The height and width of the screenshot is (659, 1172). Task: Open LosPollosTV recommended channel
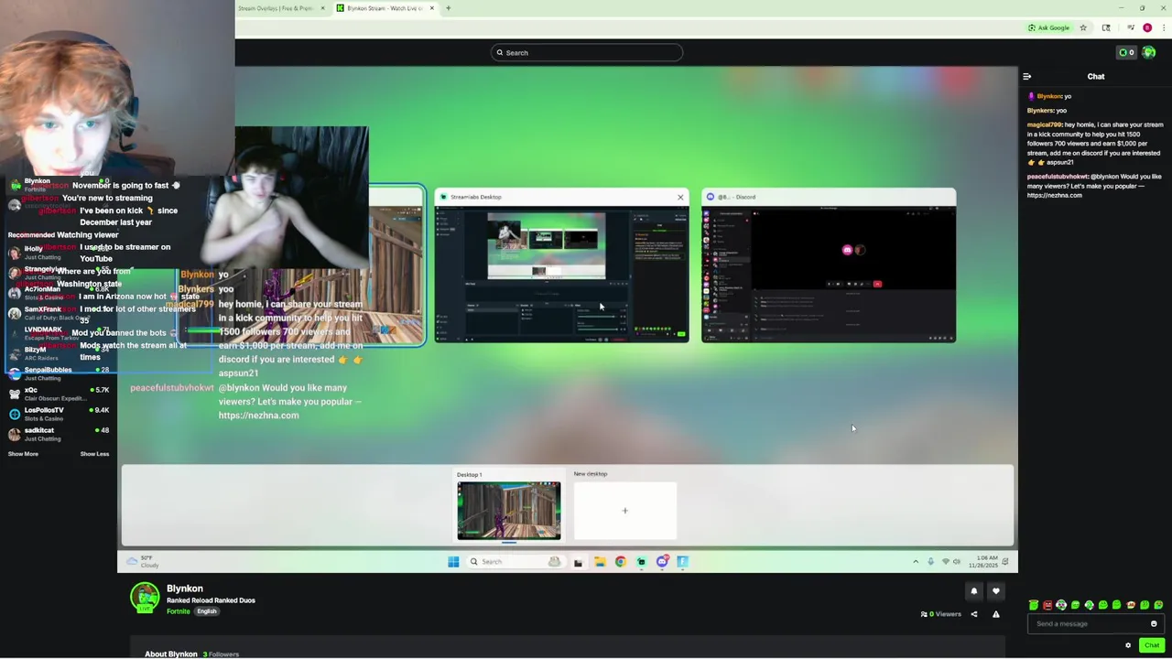pos(59,415)
